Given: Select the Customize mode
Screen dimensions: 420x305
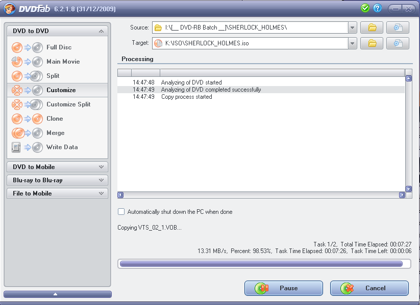Looking at the screenshot, I should tap(58, 90).
